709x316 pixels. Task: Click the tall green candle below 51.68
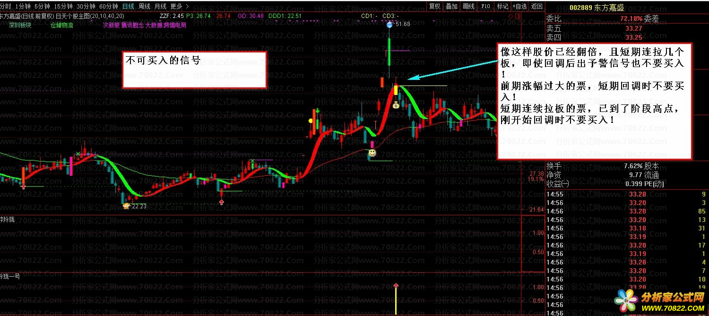pyautogui.click(x=389, y=52)
